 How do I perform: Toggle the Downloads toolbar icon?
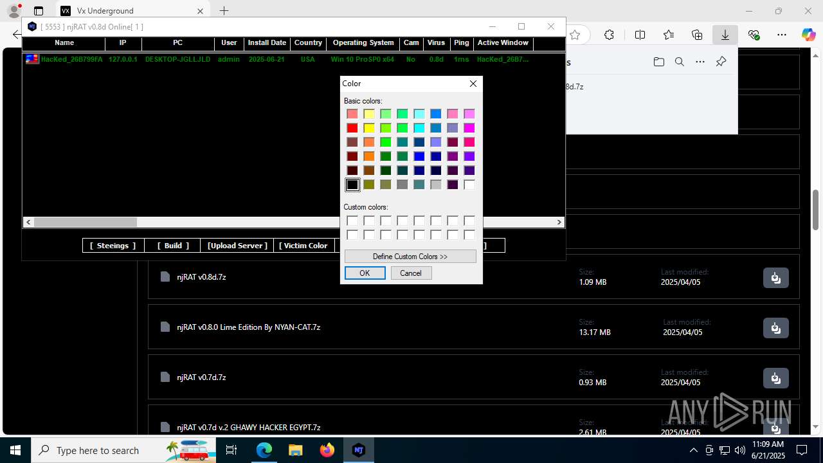click(725, 35)
